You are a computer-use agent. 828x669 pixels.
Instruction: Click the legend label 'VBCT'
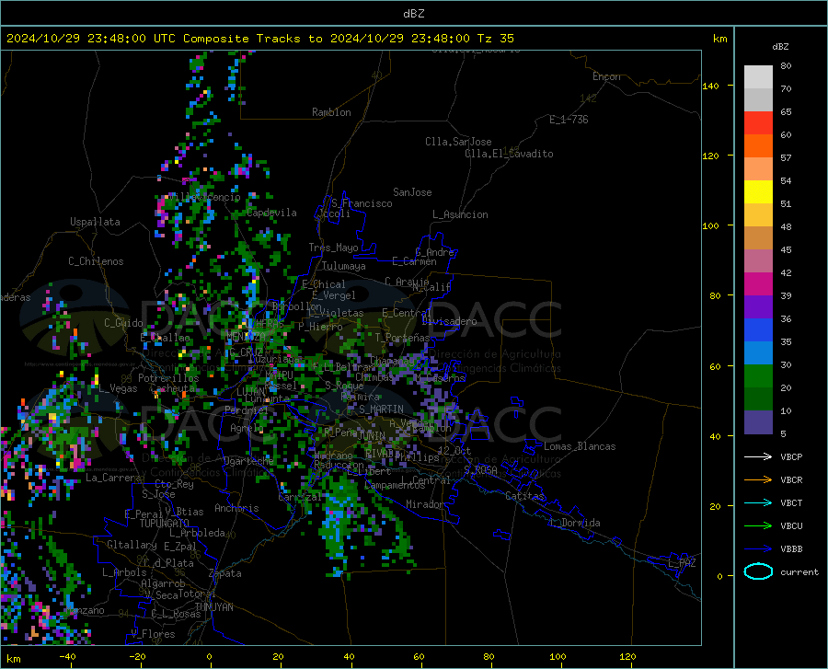click(791, 502)
